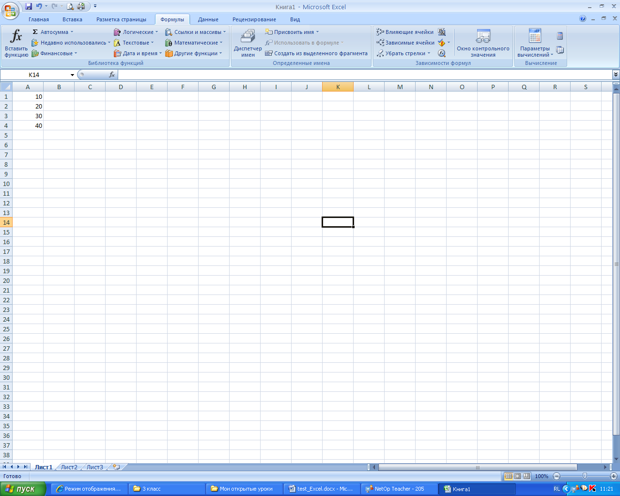The width and height of the screenshot is (620, 496).
Task: Open Окно контрольного значения
Action: point(483,43)
